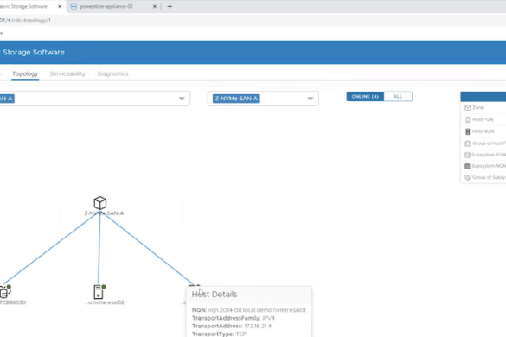Image resolution: width=506 pixels, height=337 pixels.
Task: Click the Z-NVMe-SAN-A node label in topology
Action: coord(104,213)
